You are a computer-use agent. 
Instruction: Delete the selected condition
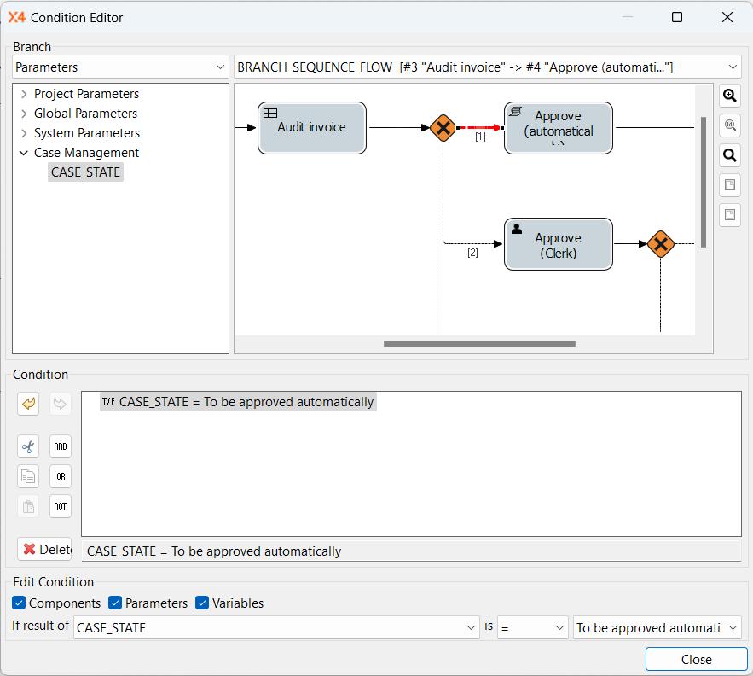tap(45, 549)
